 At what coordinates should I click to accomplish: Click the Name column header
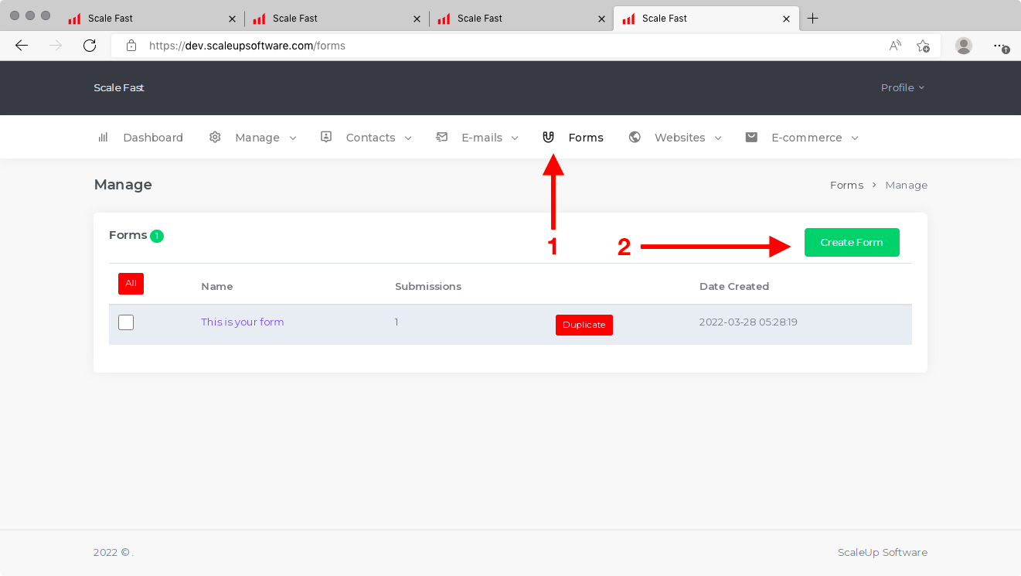217,286
